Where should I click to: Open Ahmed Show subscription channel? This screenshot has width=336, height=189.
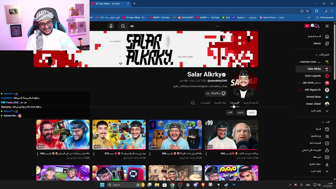(313, 97)
